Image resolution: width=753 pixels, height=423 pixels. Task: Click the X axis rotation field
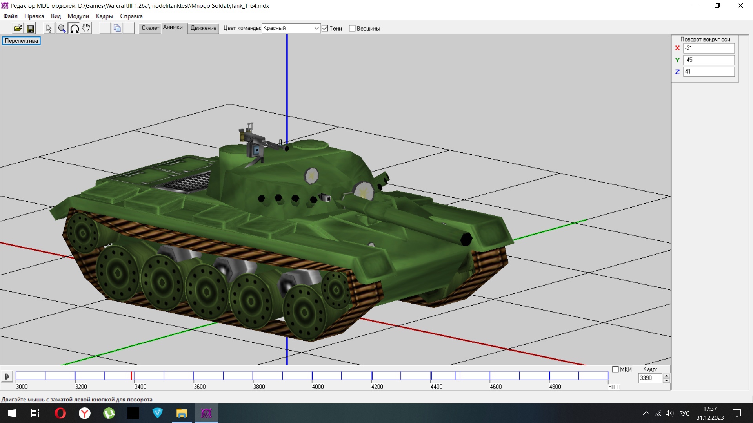click(708, 48)
